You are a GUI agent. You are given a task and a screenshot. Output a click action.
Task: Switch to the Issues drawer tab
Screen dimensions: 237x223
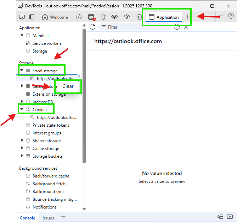tap(48, 218)
